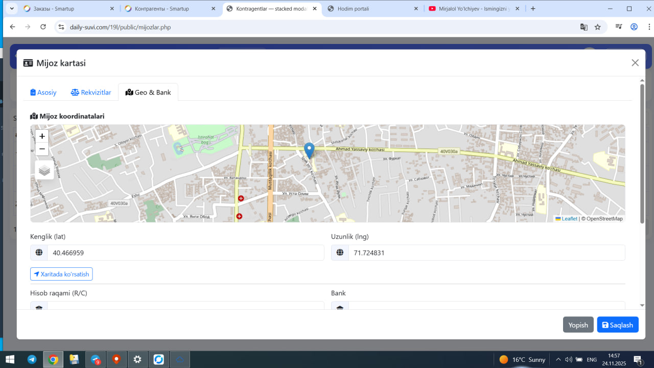
Task: Switch to the Mirjalol Yo'lchiyev YouTube tab
Action: tap(474, 9)
